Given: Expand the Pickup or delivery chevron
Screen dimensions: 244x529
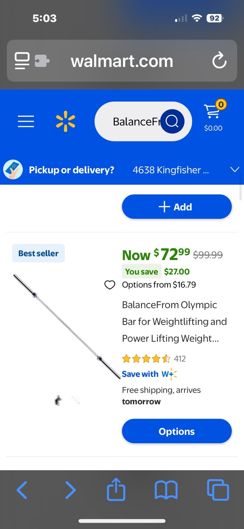Looking at the screenshot, I should click(235, 169).
